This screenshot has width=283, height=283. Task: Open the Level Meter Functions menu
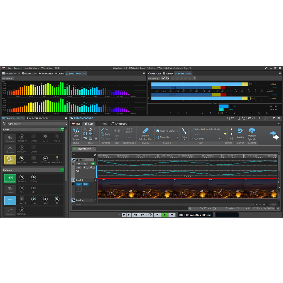pyautogui.click(x=153, y=78)
